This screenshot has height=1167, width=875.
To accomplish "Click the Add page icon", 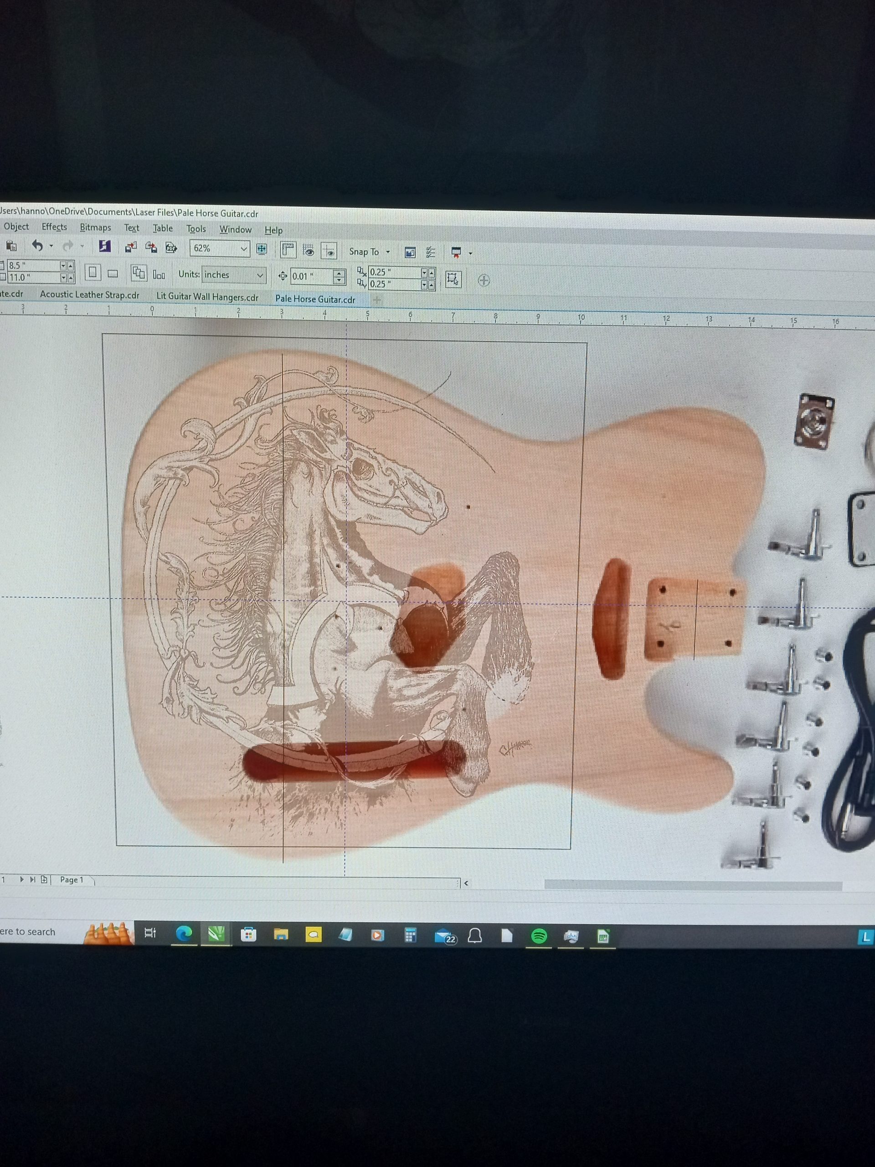I will click(44, 879).
